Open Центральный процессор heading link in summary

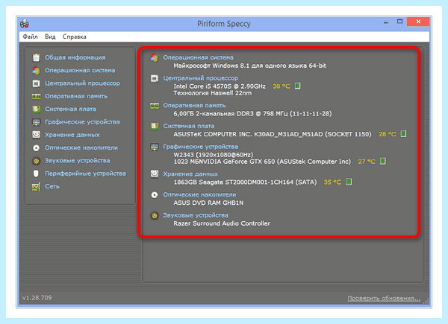[x=201, y=77]
